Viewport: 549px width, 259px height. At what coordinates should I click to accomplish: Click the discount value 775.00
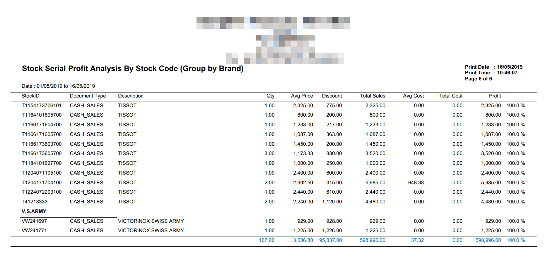click(334, 106)
